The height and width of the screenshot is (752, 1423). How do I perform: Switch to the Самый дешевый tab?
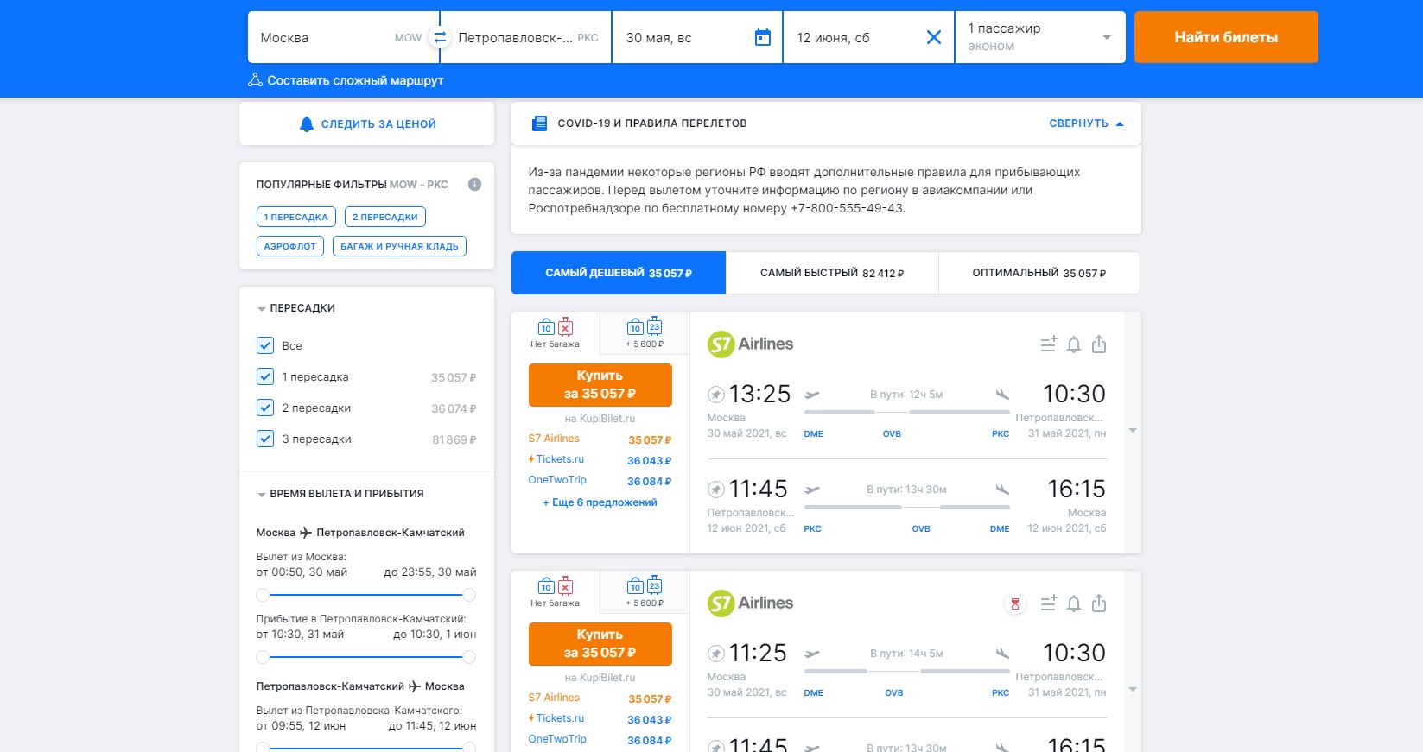click(x=619, y=273)
